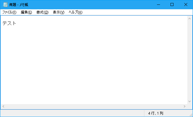Open the 編集(E) menu
Screen dimensions: 193x117
(x=26, y=12)
